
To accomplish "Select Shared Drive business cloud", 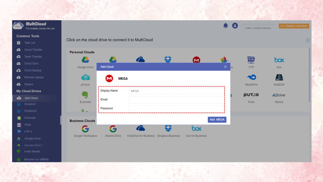I will (113, 131).
